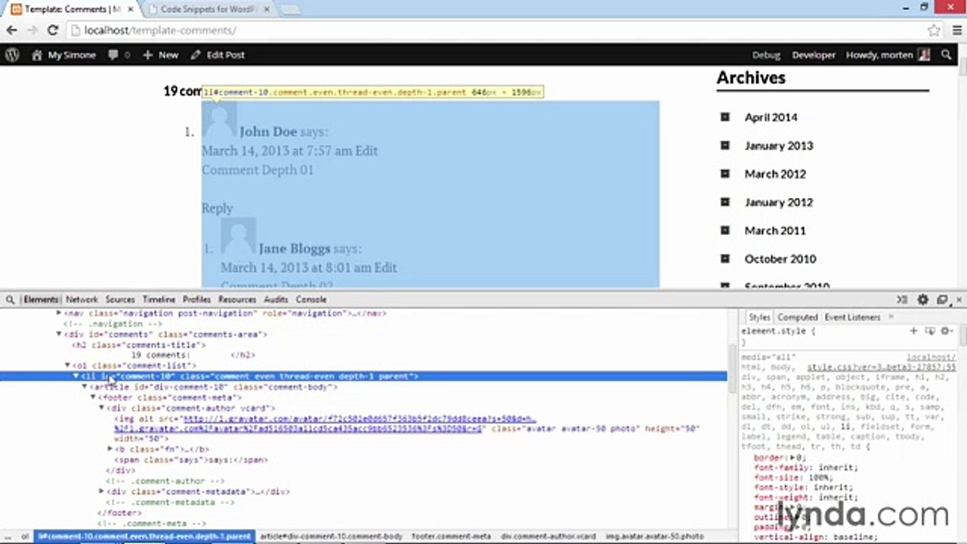Switch to Event Listeners tab

pos(852,317)
